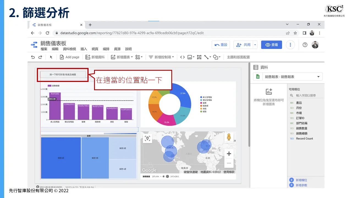Open the 插入 menu
The image size is (352, 198).
(x=84, y=49)
